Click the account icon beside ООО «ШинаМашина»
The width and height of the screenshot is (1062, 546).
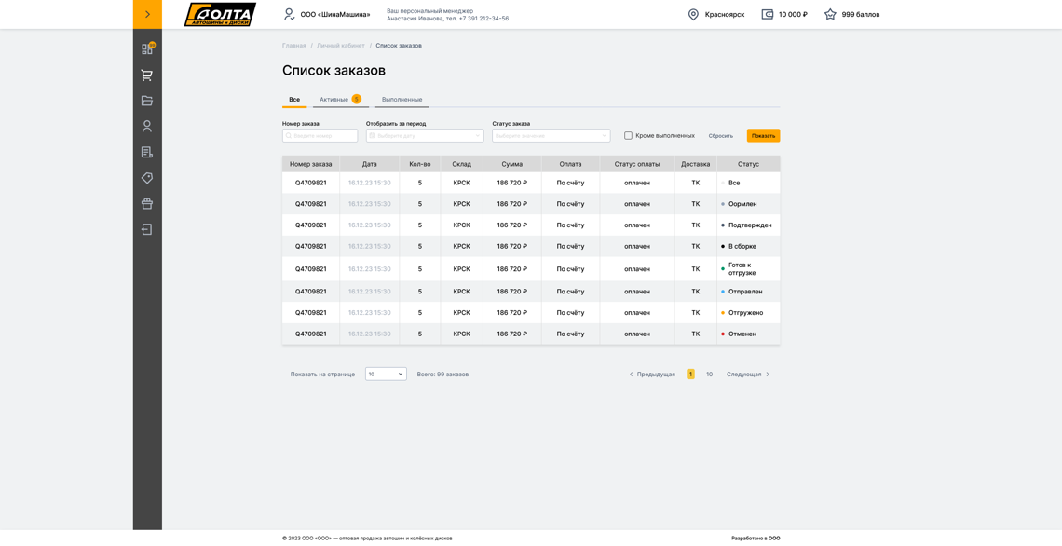289,14
